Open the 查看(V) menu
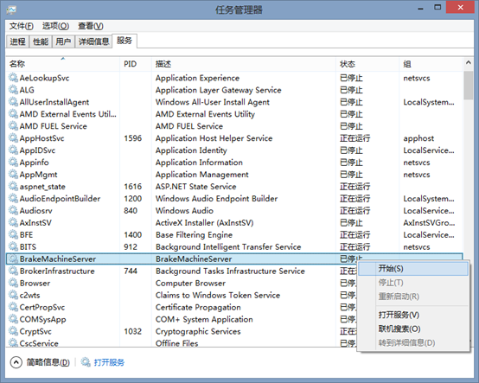The image size is (479, 383). click(91, 26)
